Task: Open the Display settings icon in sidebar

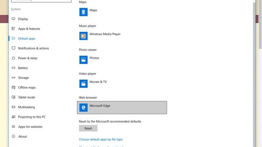Action: click(x=14, y=19)
